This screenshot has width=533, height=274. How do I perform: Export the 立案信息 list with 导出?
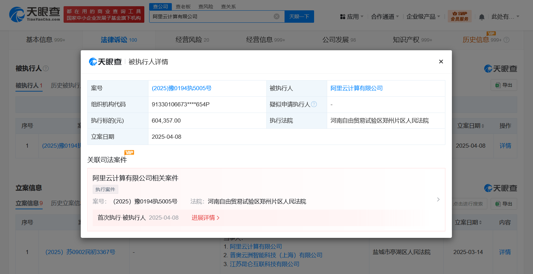coord(504,204)
